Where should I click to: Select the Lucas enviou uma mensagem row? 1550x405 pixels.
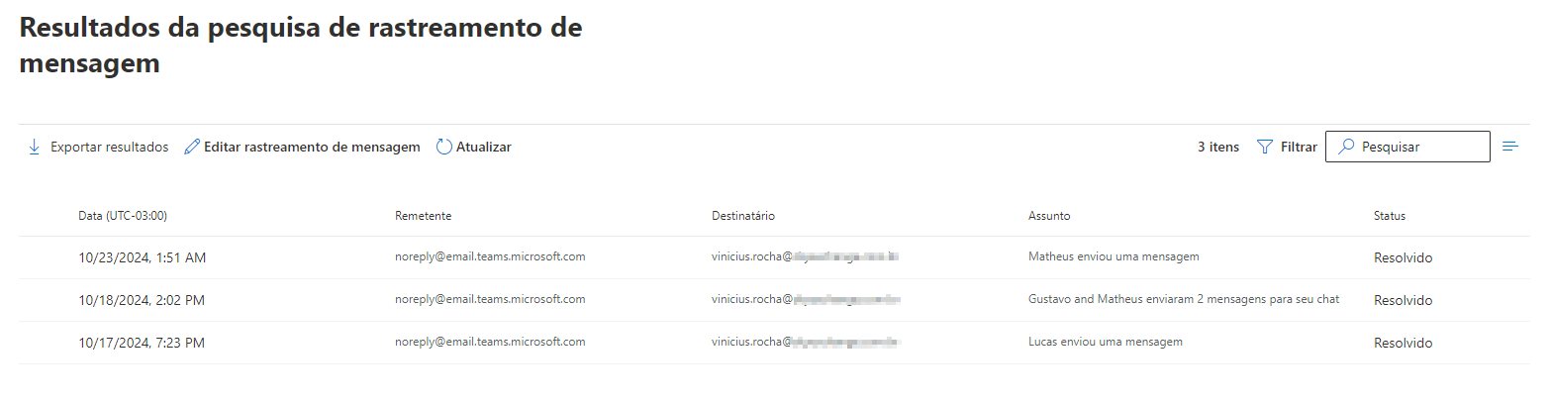(x=774, y=343)
